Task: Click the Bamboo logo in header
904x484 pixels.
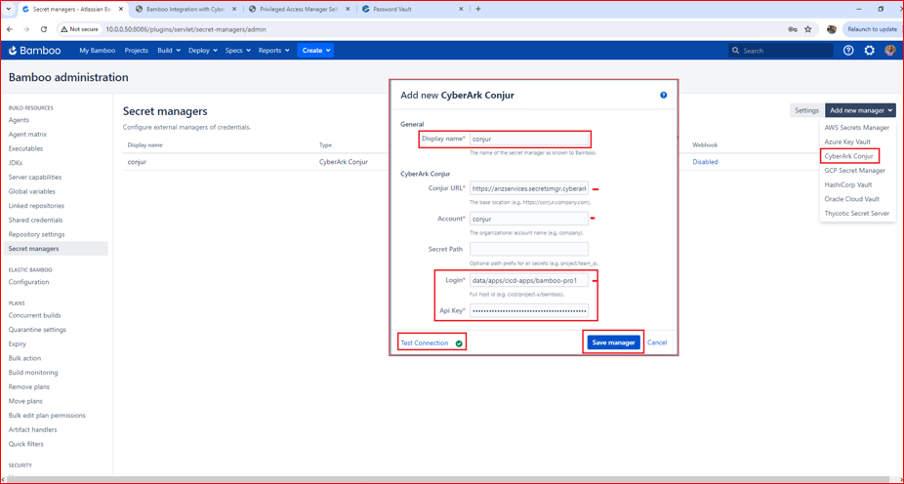Action: tap(34, 50)
